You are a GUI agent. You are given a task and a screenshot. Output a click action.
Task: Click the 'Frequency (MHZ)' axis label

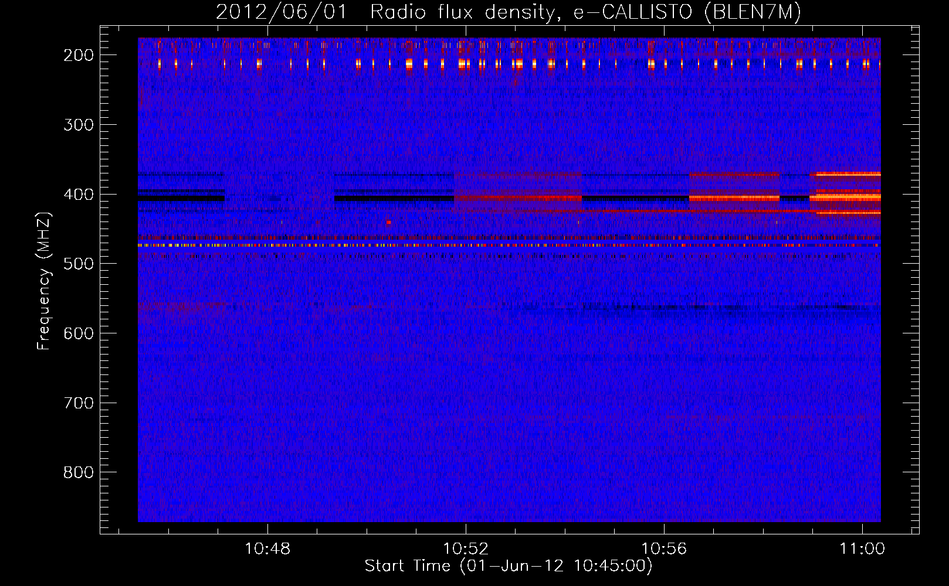coord(44,281)
